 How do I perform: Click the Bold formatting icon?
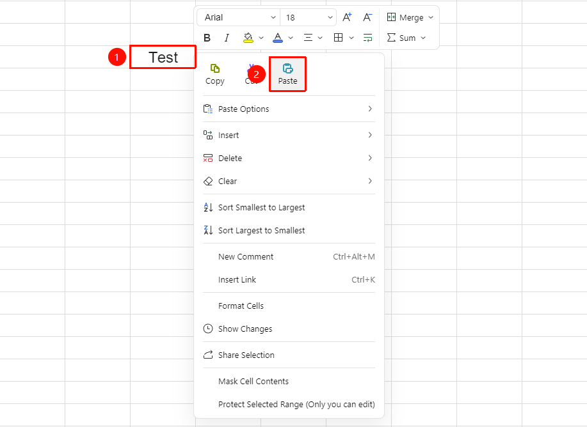(207, 38)
